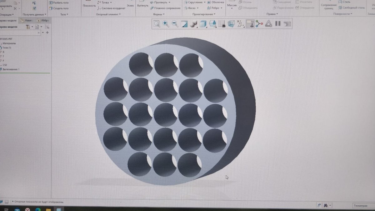Click the model tree search field

(19, 33)
